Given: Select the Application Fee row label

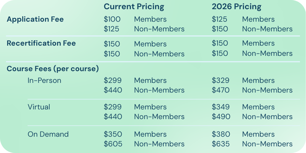Looking at the screenshot, I should [x=35, y=19].
